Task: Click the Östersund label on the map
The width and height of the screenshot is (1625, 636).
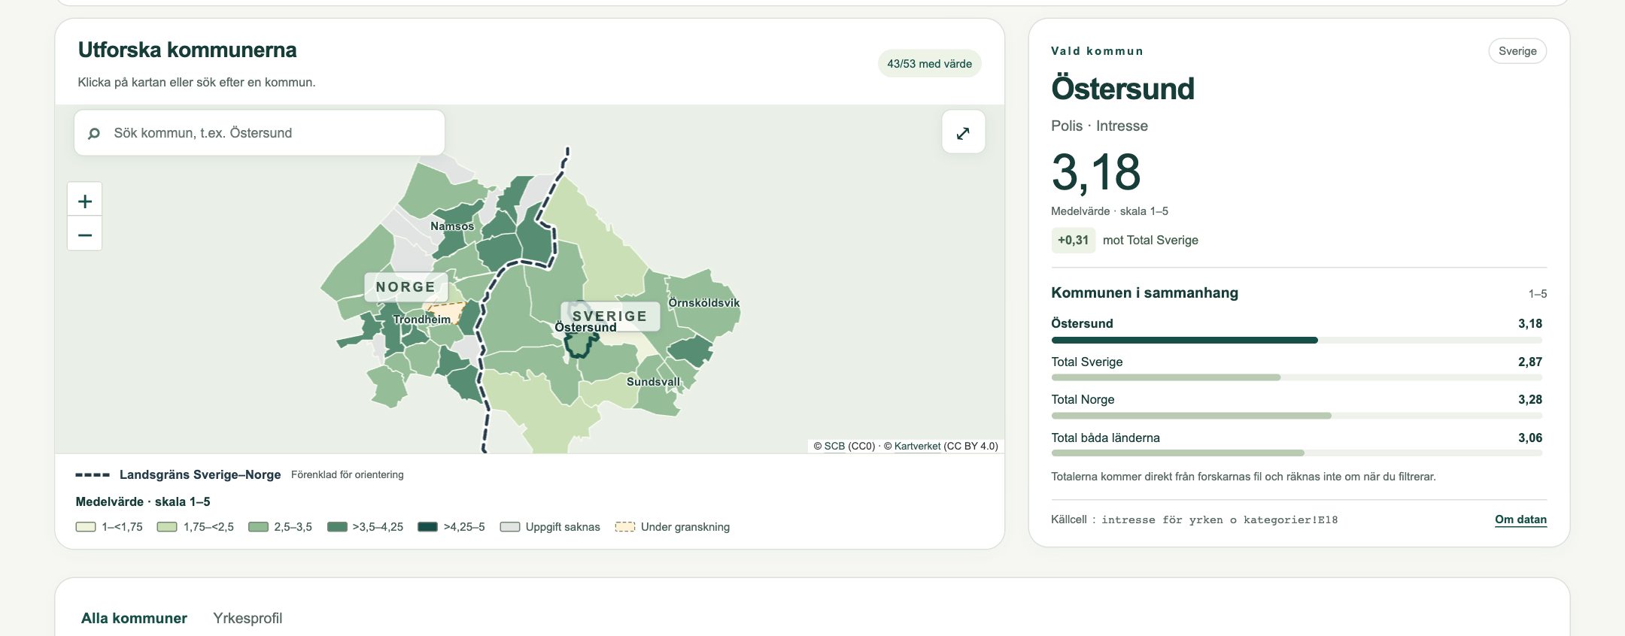Action: (x=585, y=328)
